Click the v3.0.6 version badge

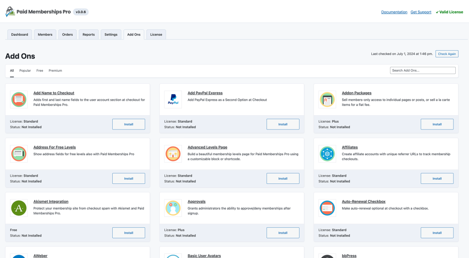click(81, 12)
